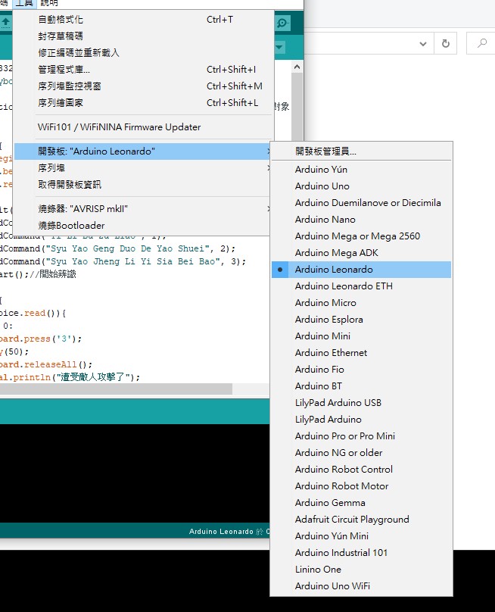Open 序列繪圖家 entry
This screenshot has height=612, width=495.
[x=143, y=103]
